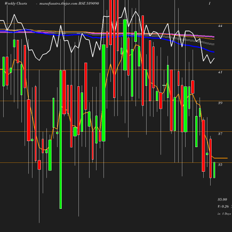Viewport: 232px width, 232px height.
Task: Click the '37' price axis label
Action: 220,134
